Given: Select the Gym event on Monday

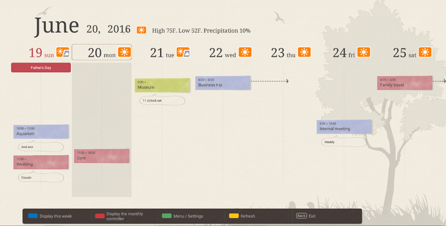Looking at the screenshot, I should click(101, 156).
